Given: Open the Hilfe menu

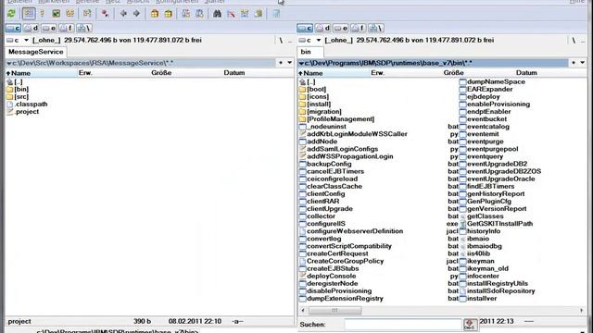Looking at the screenshot, I should coord(577,2).
